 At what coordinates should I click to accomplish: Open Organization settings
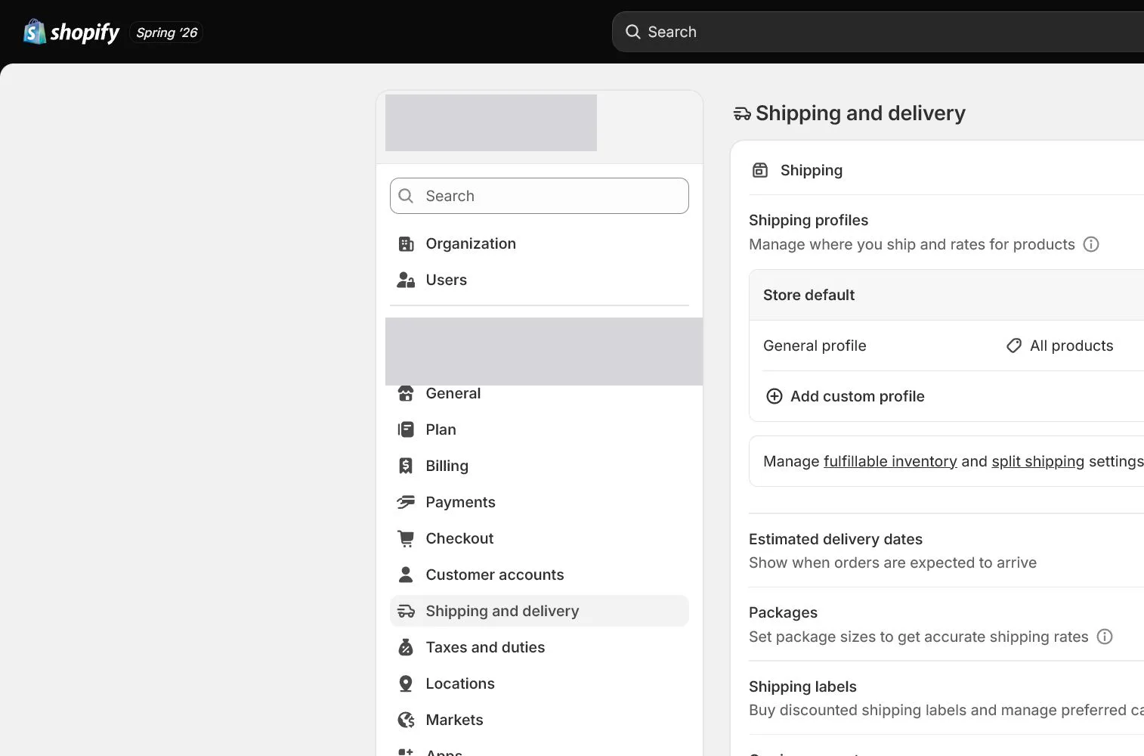point(540,243)
